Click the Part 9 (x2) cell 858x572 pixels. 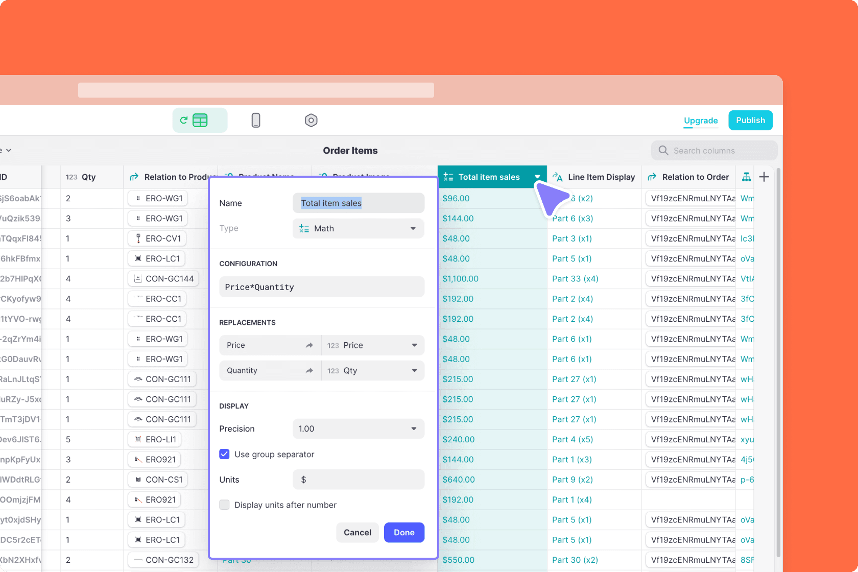pyautogui.click(x=594, y=480)
